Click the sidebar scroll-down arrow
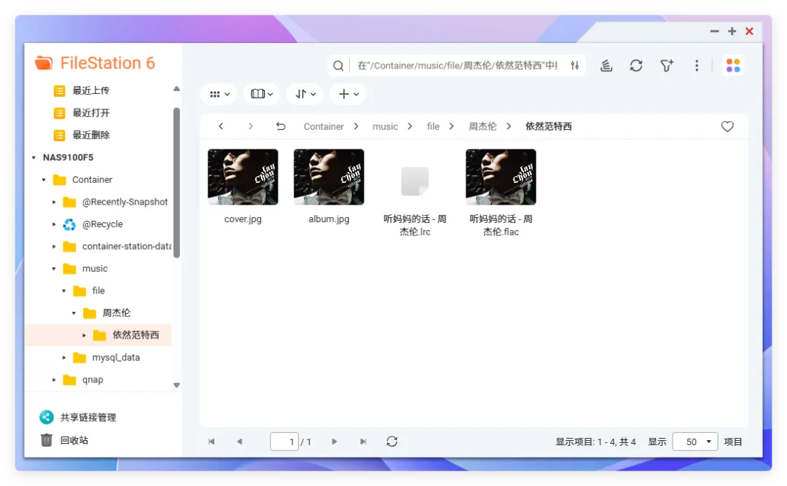This screenshot has width=787, height=486. tap(176, 385)
